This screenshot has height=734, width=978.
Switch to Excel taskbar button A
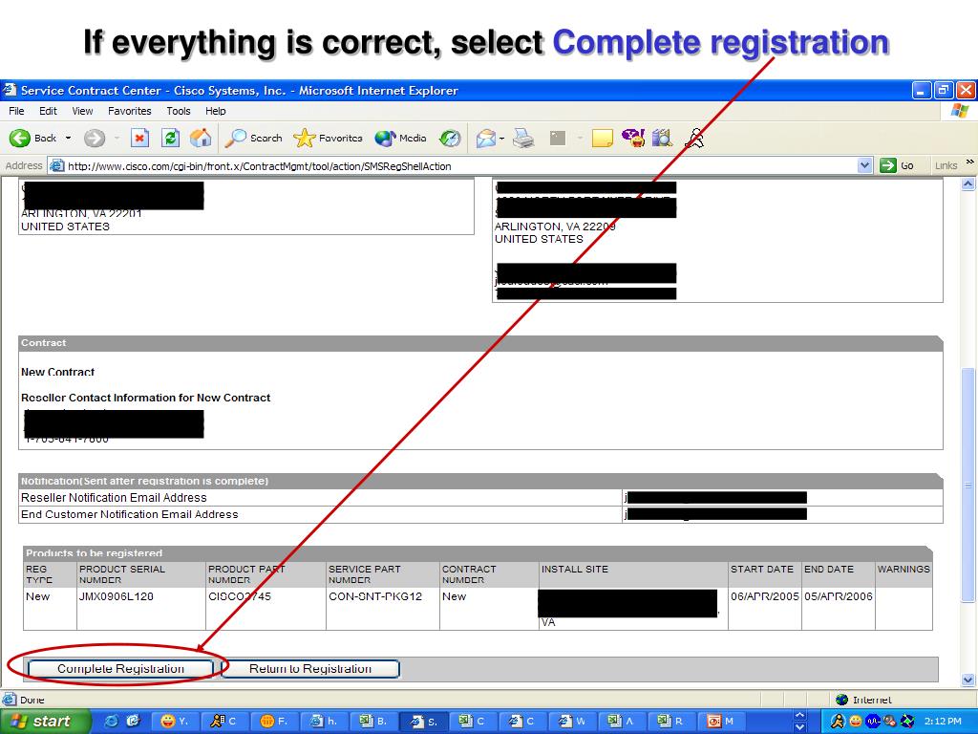point(621,722)
